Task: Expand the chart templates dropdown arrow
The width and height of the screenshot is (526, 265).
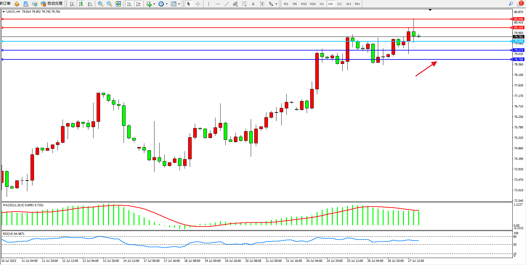Action: (x=179, y=4)
